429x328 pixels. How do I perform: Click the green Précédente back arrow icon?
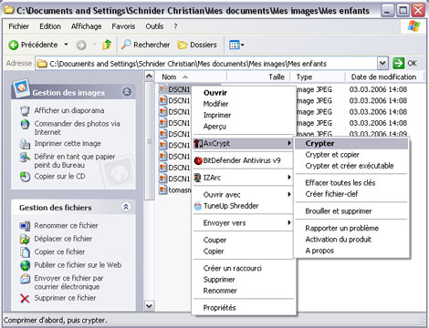[x=14, y=45]
